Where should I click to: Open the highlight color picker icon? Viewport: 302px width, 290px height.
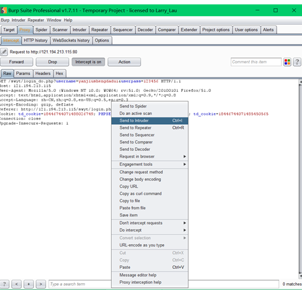pos(287,62)
